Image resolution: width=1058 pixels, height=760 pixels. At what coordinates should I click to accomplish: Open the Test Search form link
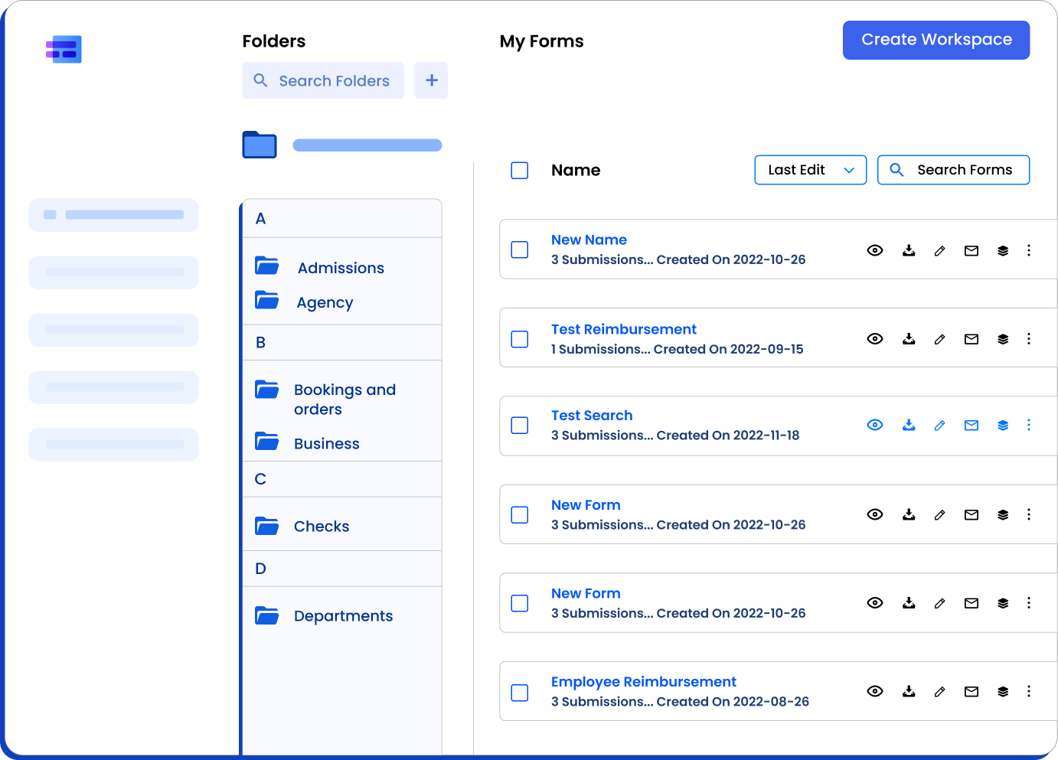coord(592,416)
